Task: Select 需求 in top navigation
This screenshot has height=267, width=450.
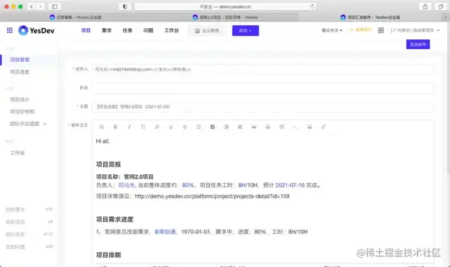Action: click(x=106, y=30)
